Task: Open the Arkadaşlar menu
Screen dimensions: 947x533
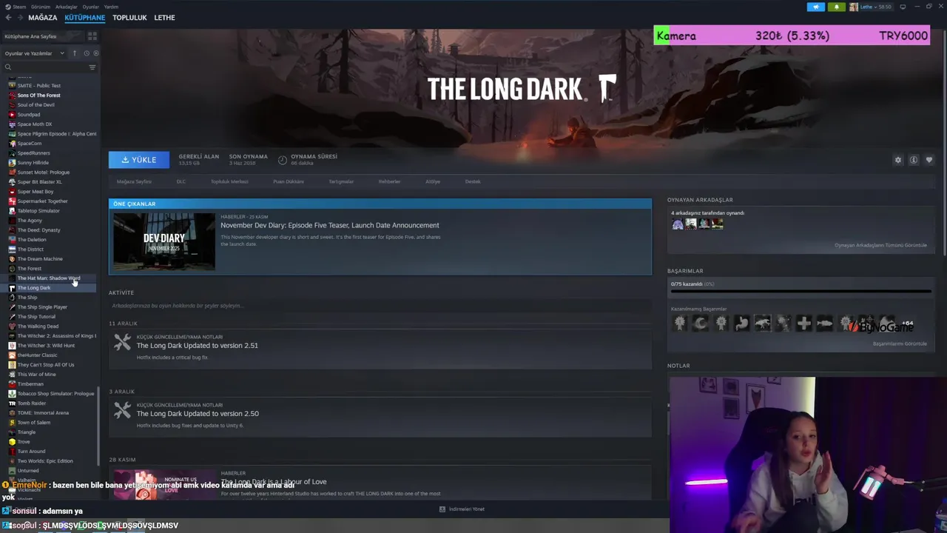Action: 67,7
